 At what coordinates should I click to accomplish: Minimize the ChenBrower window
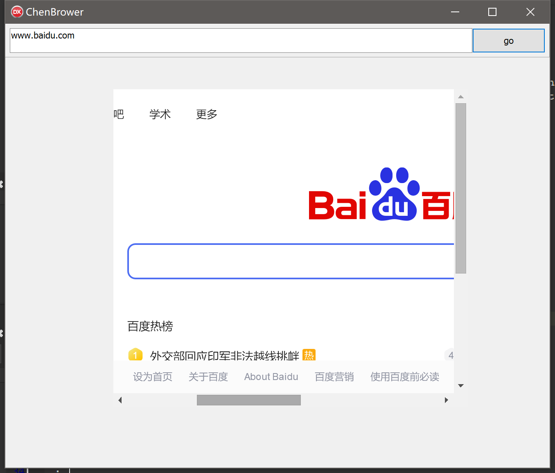455,12
